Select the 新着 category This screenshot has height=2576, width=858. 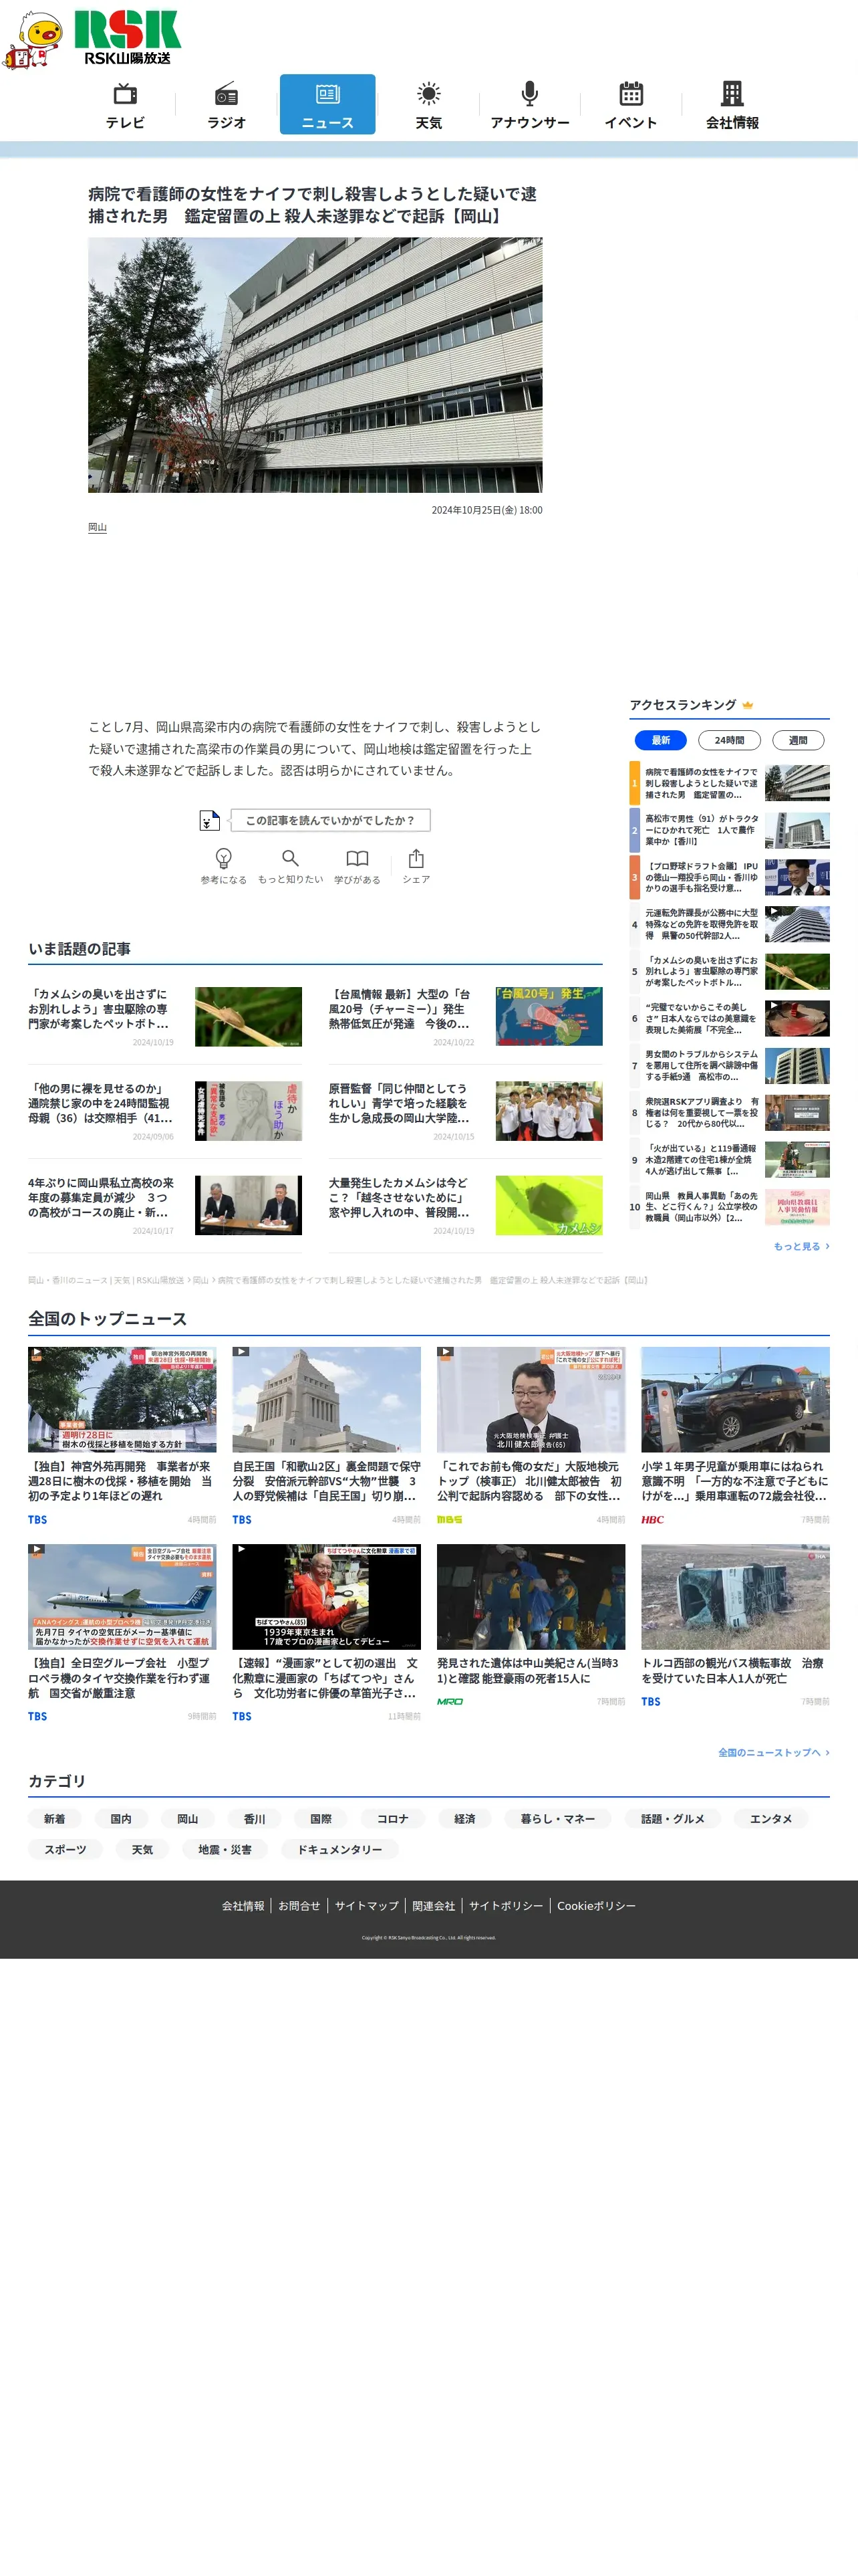pyautogui.click(x=55, y=1818)
